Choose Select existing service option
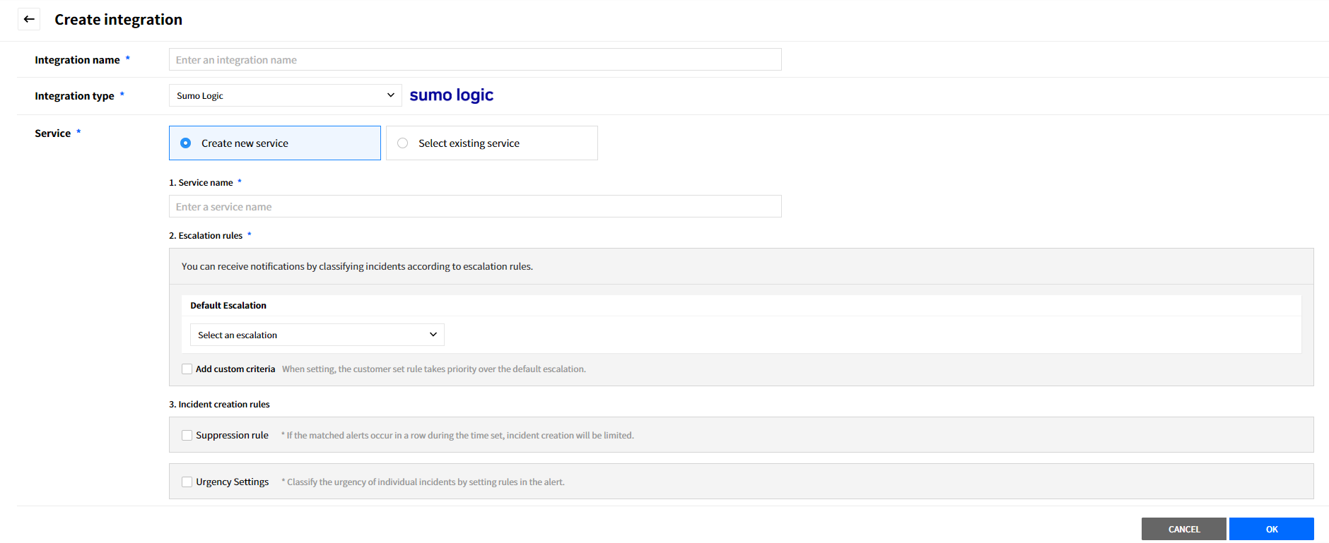1329x543 pixels. tap(403, 143)
